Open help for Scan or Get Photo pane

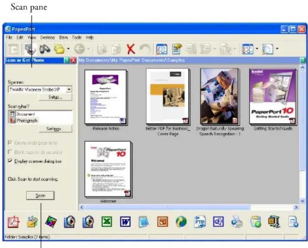[67, 60]
